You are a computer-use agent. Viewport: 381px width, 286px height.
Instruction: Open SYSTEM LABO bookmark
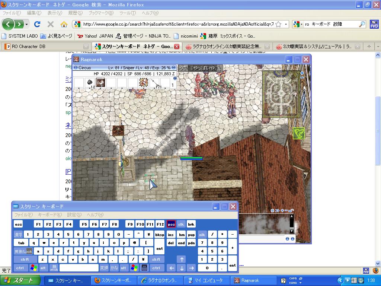(x=20, y=36)
